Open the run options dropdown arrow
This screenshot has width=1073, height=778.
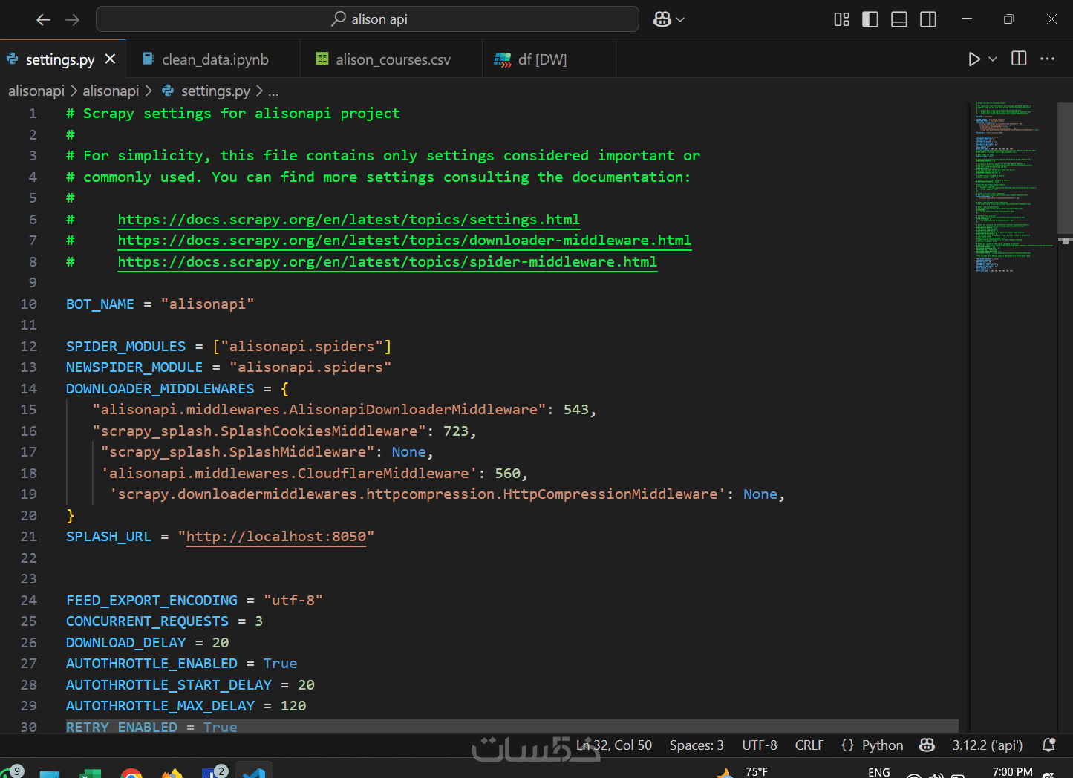click(x=993, y=59)
